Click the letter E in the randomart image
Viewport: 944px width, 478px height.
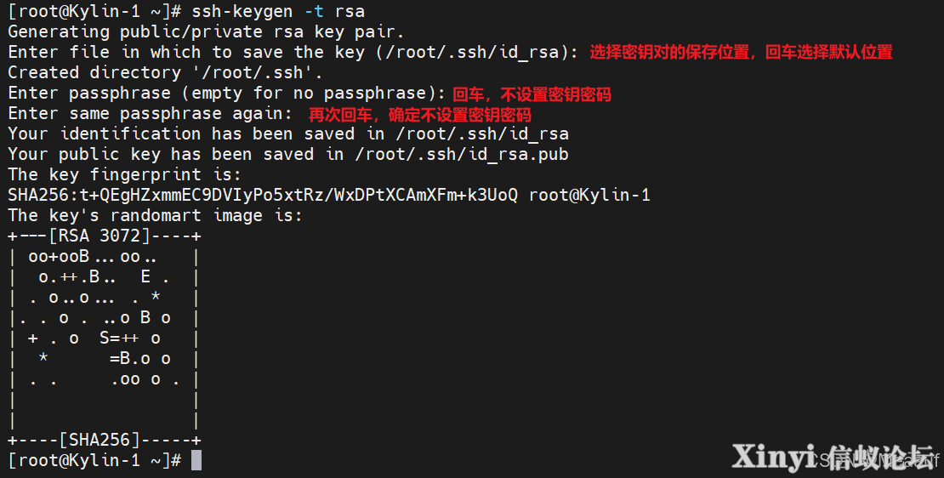pos(145,276)
